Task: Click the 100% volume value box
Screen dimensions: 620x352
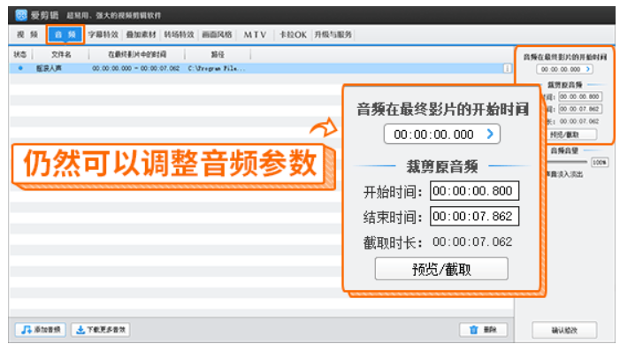Action: 600,162
